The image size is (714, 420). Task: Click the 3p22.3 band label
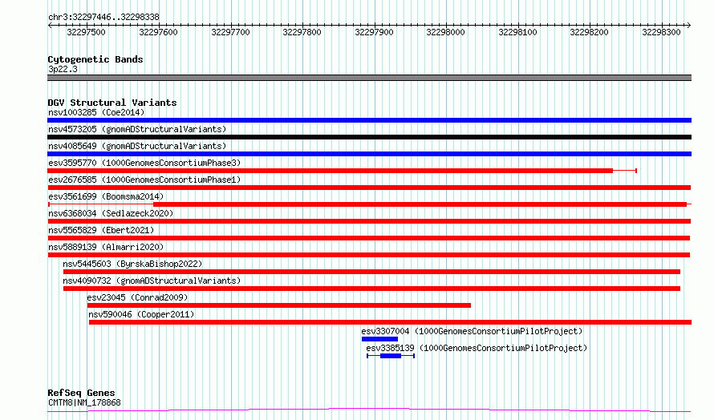coord(63,69)
